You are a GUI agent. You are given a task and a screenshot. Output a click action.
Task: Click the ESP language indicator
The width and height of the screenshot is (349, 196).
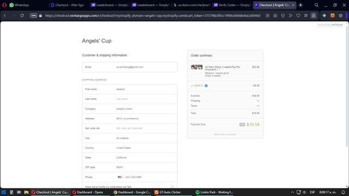click(312, 192)
